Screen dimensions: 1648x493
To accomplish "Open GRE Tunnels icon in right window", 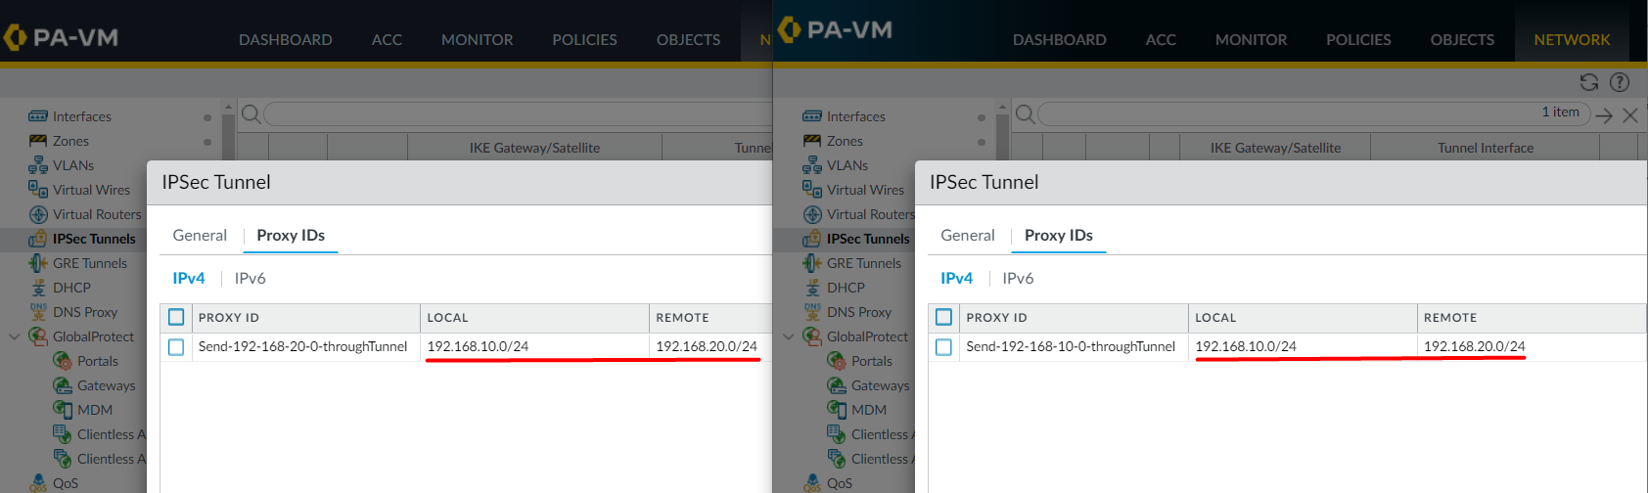I will click(812, 263).
